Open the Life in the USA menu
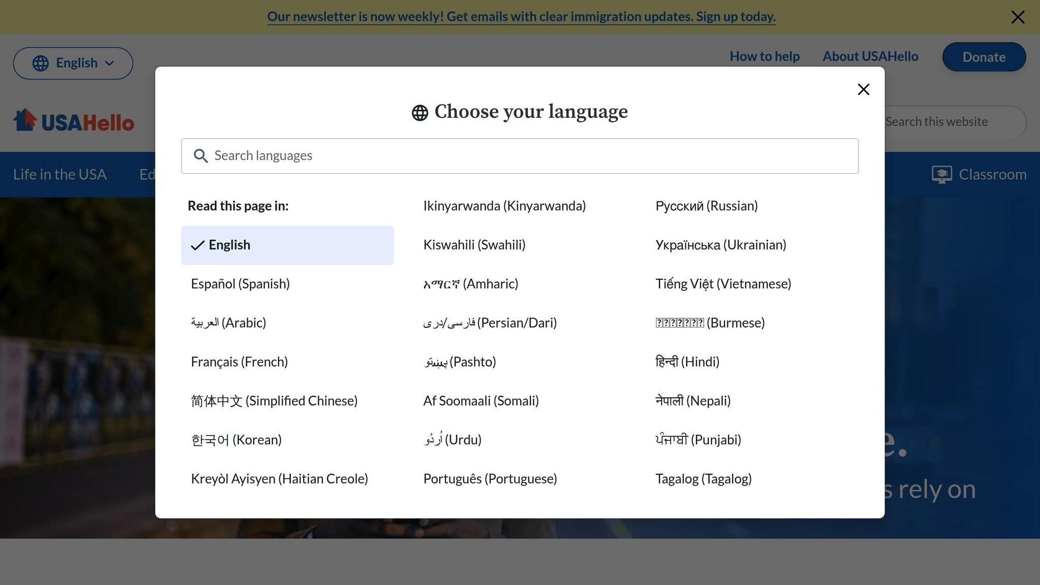The image size is (1040, 585). point(59,175)
